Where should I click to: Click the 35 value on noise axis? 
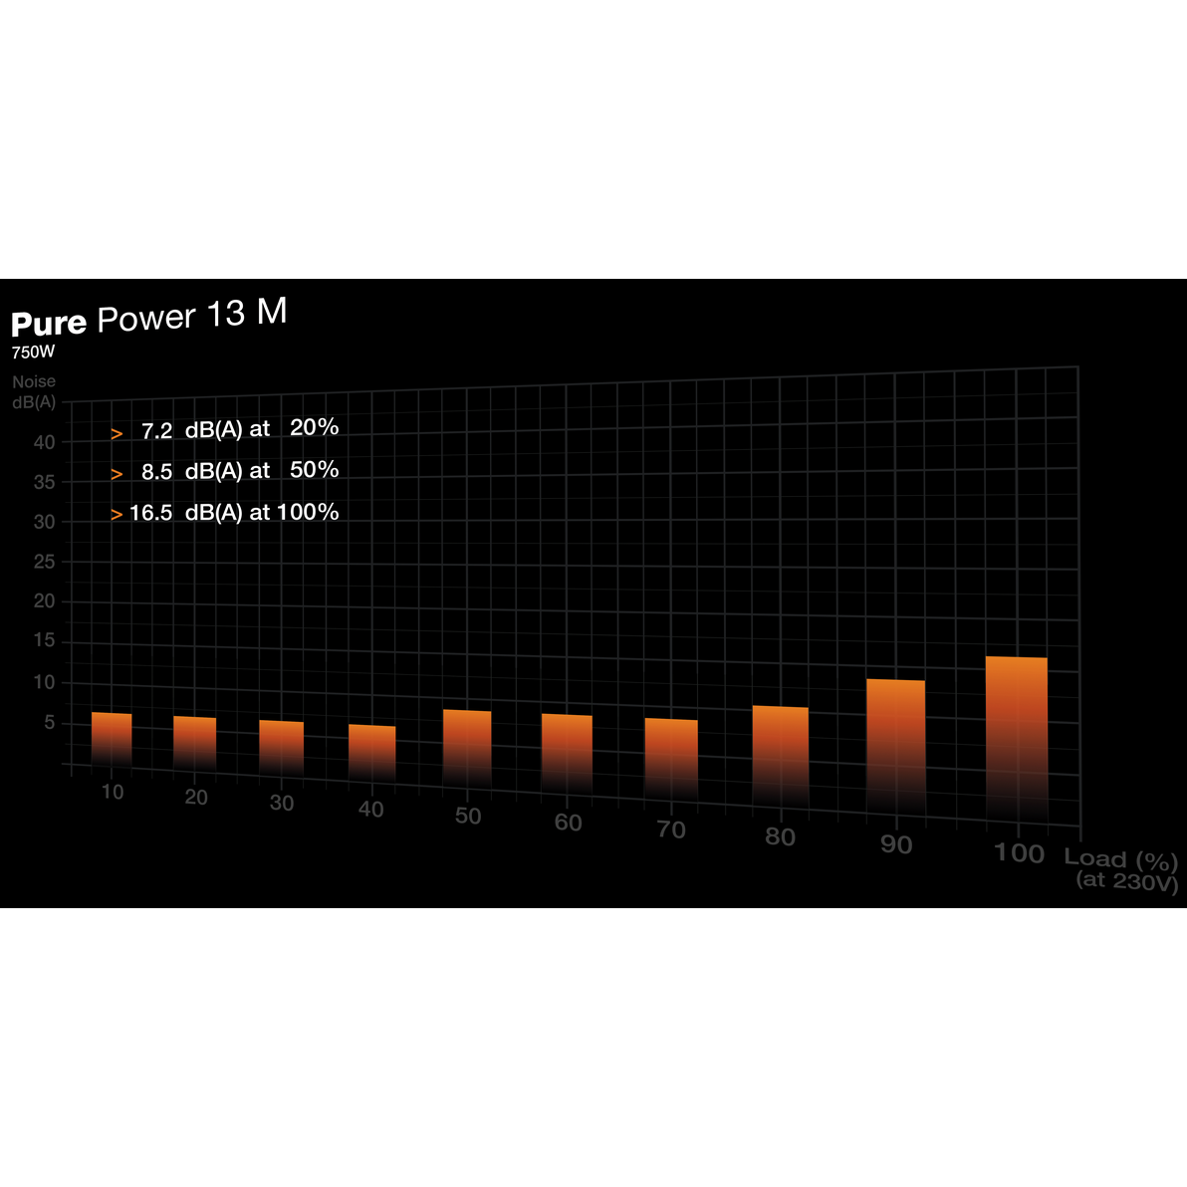(44, 482)
